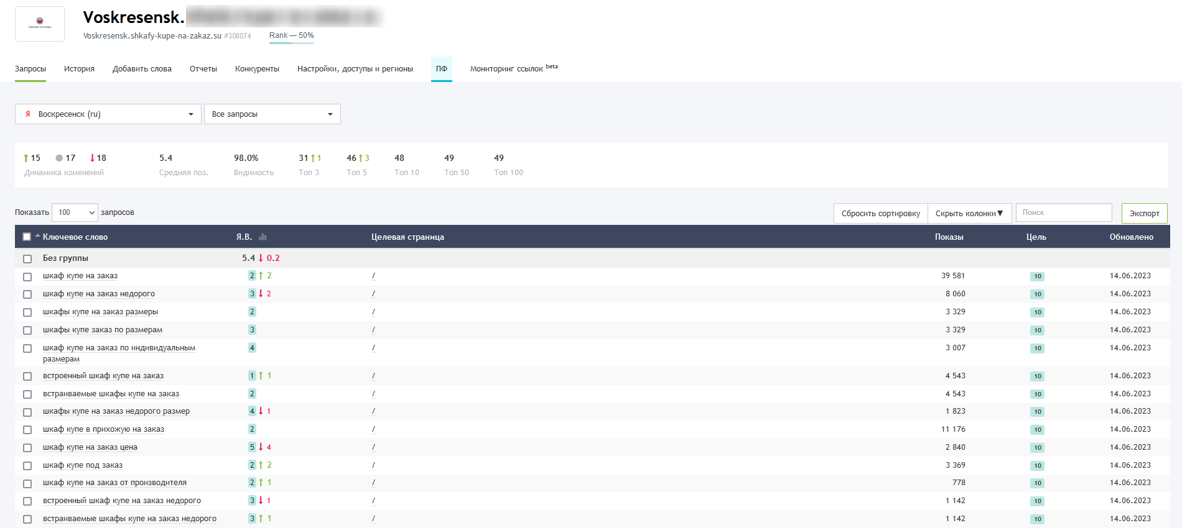Toggle the select-all checkbox in table header
This screenshot has width=1182, height=528.
tap(27, 237)
